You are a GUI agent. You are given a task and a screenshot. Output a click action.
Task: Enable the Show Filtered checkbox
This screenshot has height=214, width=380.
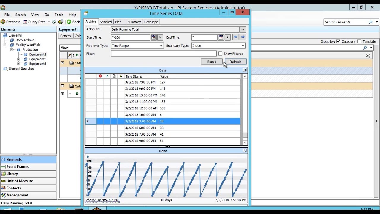click(x=220, y=54)
